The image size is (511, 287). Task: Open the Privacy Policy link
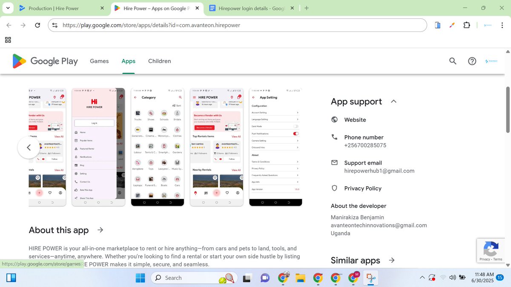(363, 188)
